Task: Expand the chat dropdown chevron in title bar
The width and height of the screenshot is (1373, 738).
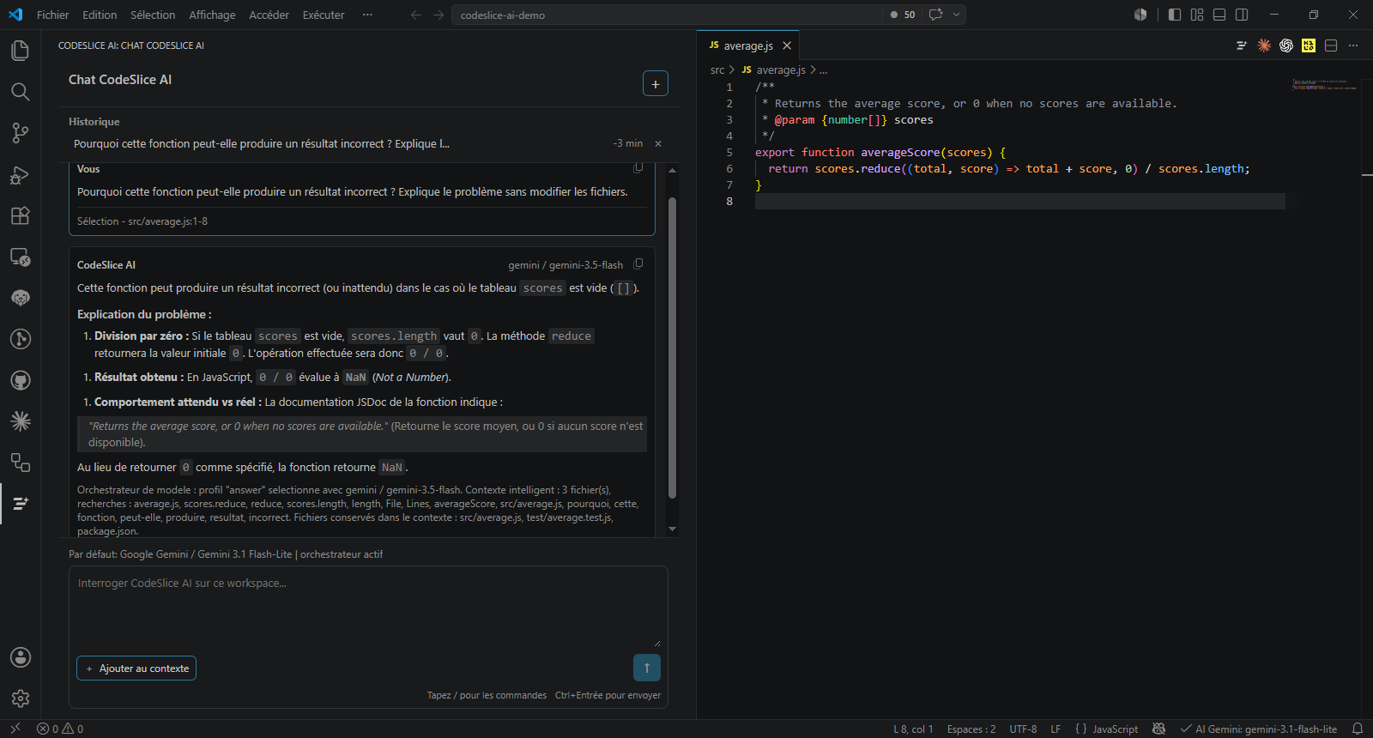Action: (956, 15)
